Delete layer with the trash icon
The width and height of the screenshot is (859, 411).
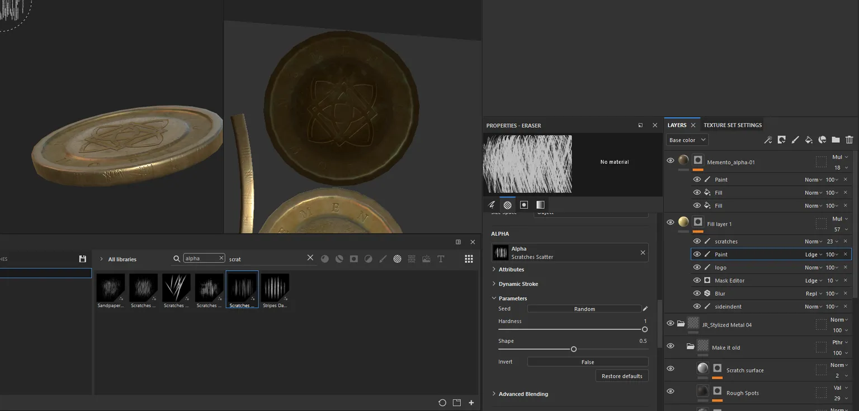(x=849, y=140)
